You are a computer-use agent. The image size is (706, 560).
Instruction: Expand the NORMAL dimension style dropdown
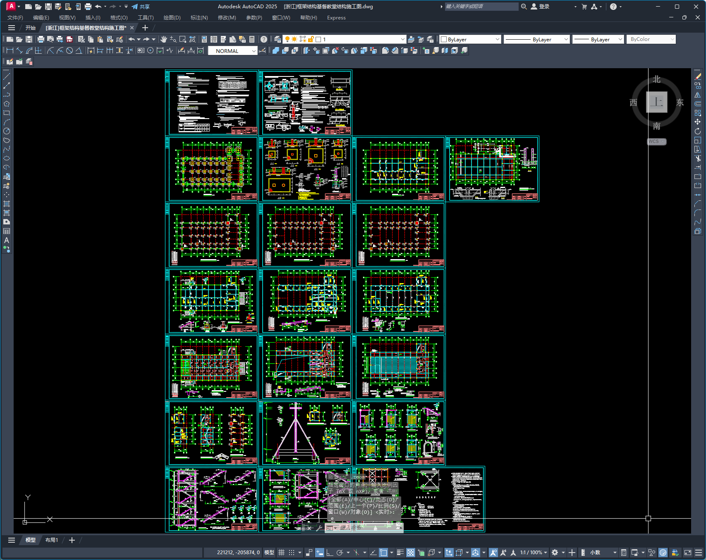point(254,51)
